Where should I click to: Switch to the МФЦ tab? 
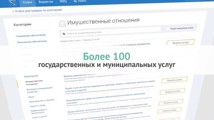coord(63,1)
